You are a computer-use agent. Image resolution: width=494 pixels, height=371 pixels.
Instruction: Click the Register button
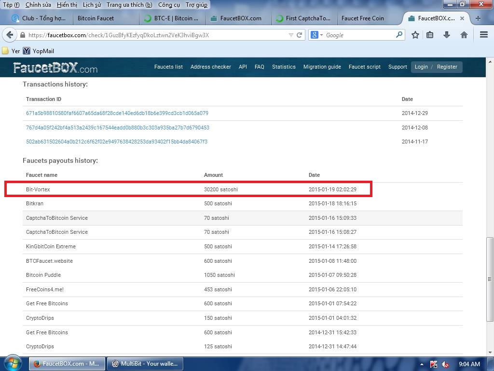coord(447,67)
